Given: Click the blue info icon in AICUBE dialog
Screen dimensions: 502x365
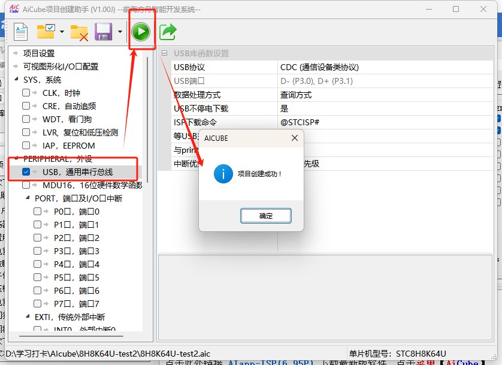Looking at the screenshot, I should point(223,174).
